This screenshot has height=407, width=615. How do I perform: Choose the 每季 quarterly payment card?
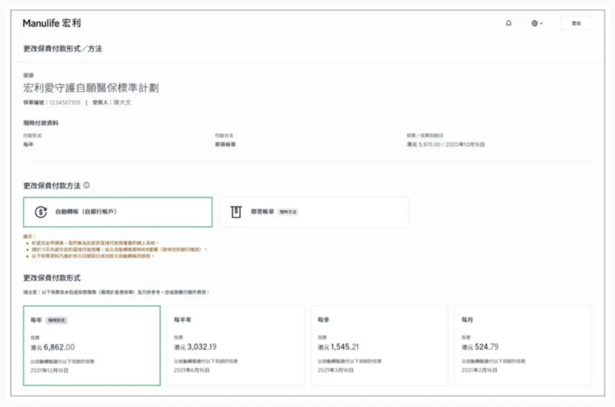(x=379, y=345)
